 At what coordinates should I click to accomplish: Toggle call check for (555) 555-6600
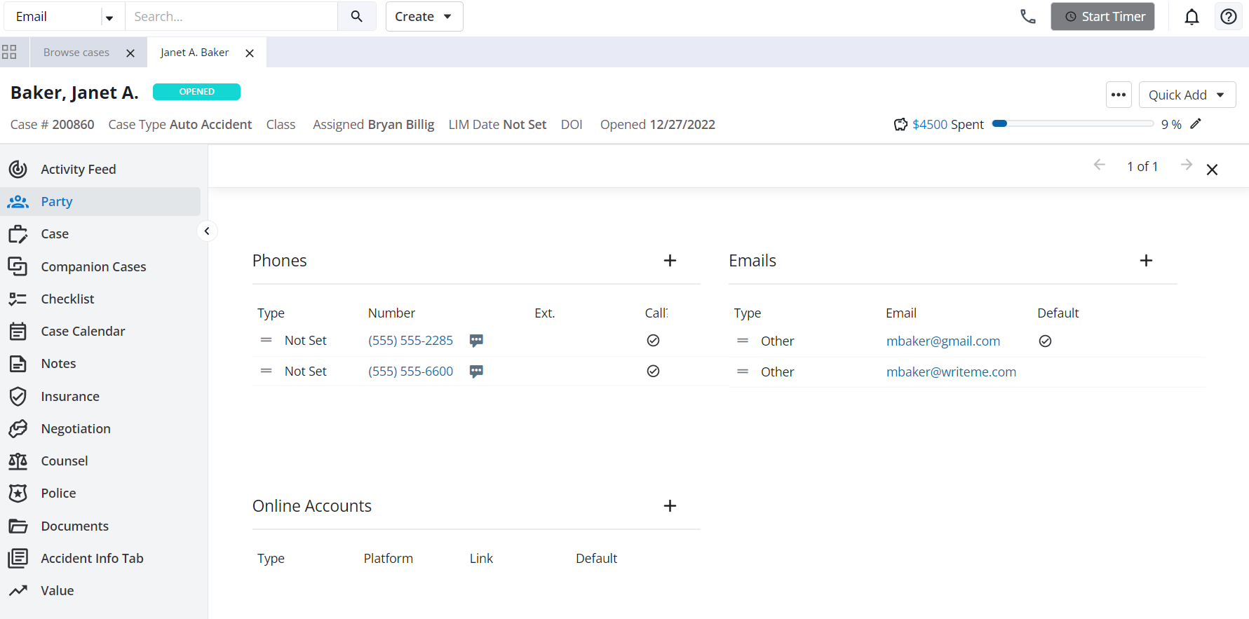[x=653, y=372]
